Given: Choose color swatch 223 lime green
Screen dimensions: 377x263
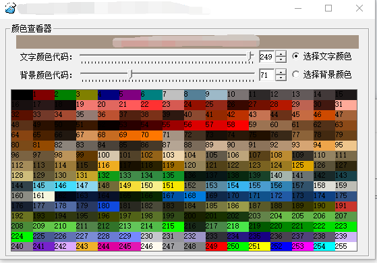Looking at the screenshot, I should [346, 226].
